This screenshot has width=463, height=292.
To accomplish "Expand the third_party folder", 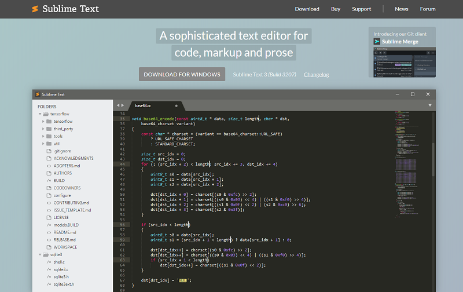I will tap(43, 129).
